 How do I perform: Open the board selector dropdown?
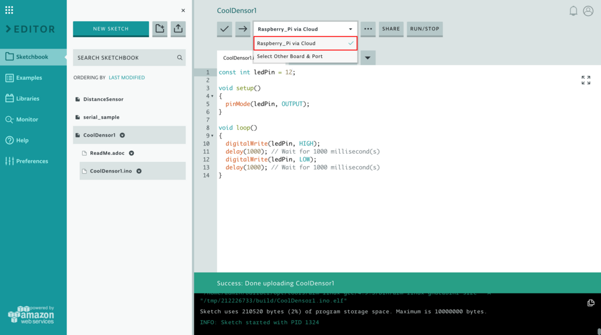[x=305, y=29]
